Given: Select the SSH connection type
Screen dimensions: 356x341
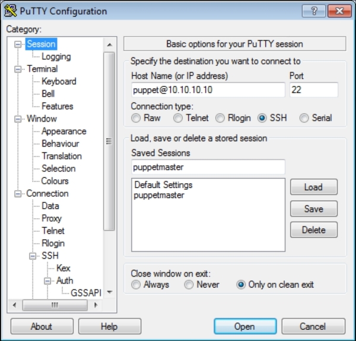Looking at the screenshot, I should (262, 118).
